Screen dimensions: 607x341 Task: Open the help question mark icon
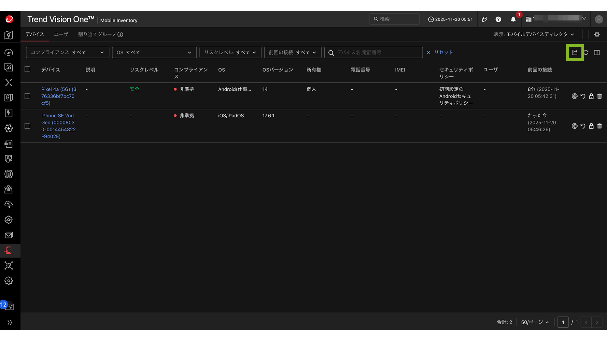[498, 19]
